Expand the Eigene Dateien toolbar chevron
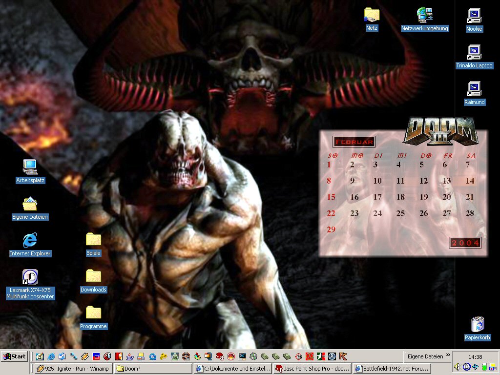 tap(448, 355)
